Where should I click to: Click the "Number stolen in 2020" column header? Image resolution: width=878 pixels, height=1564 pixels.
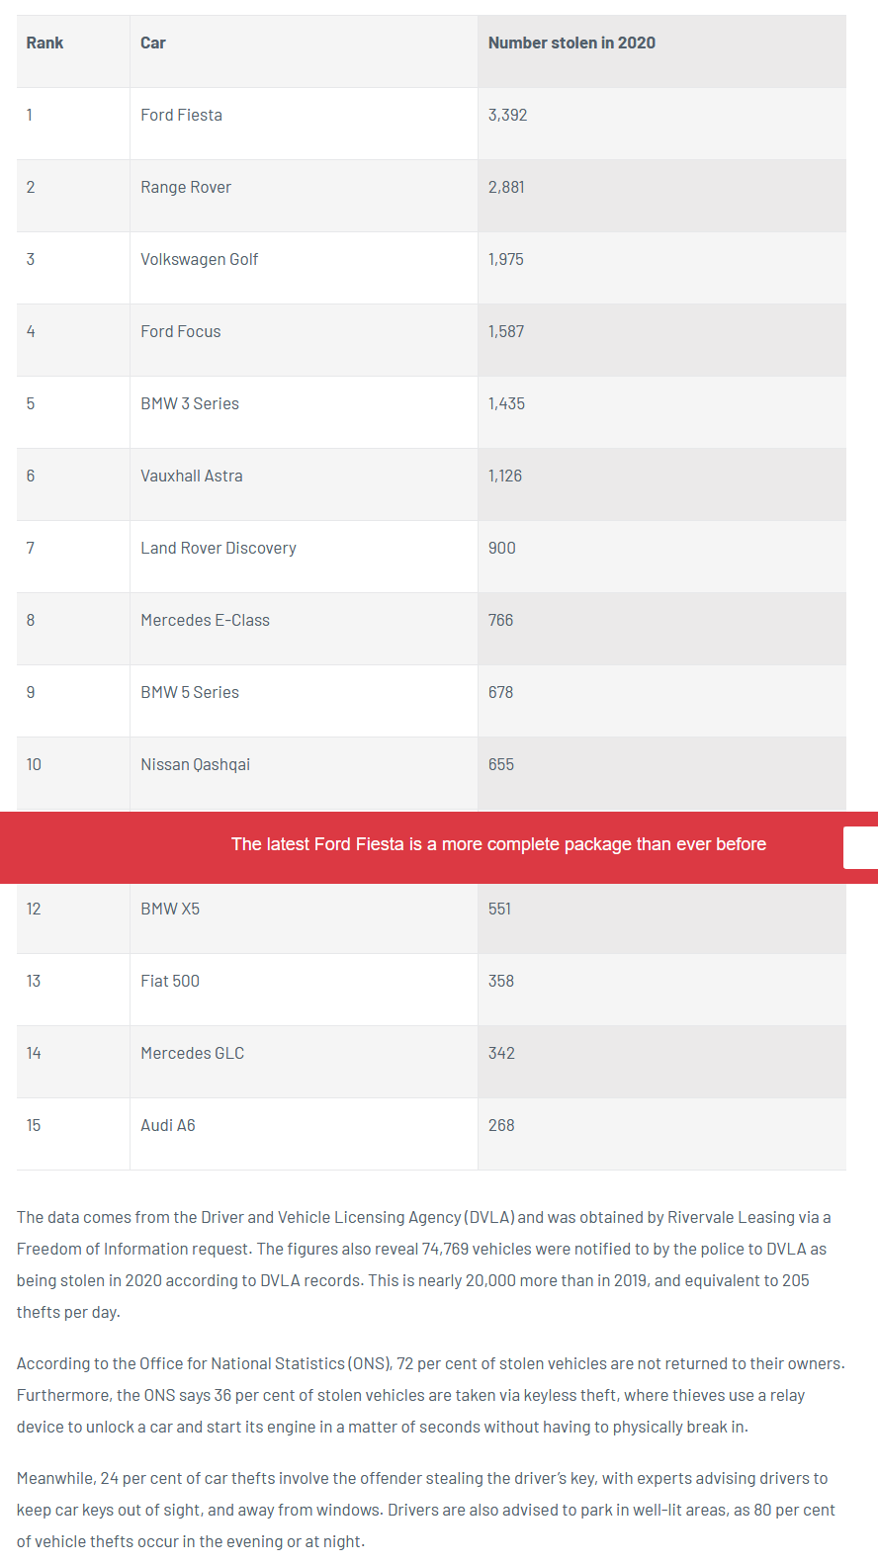[571, 43]
